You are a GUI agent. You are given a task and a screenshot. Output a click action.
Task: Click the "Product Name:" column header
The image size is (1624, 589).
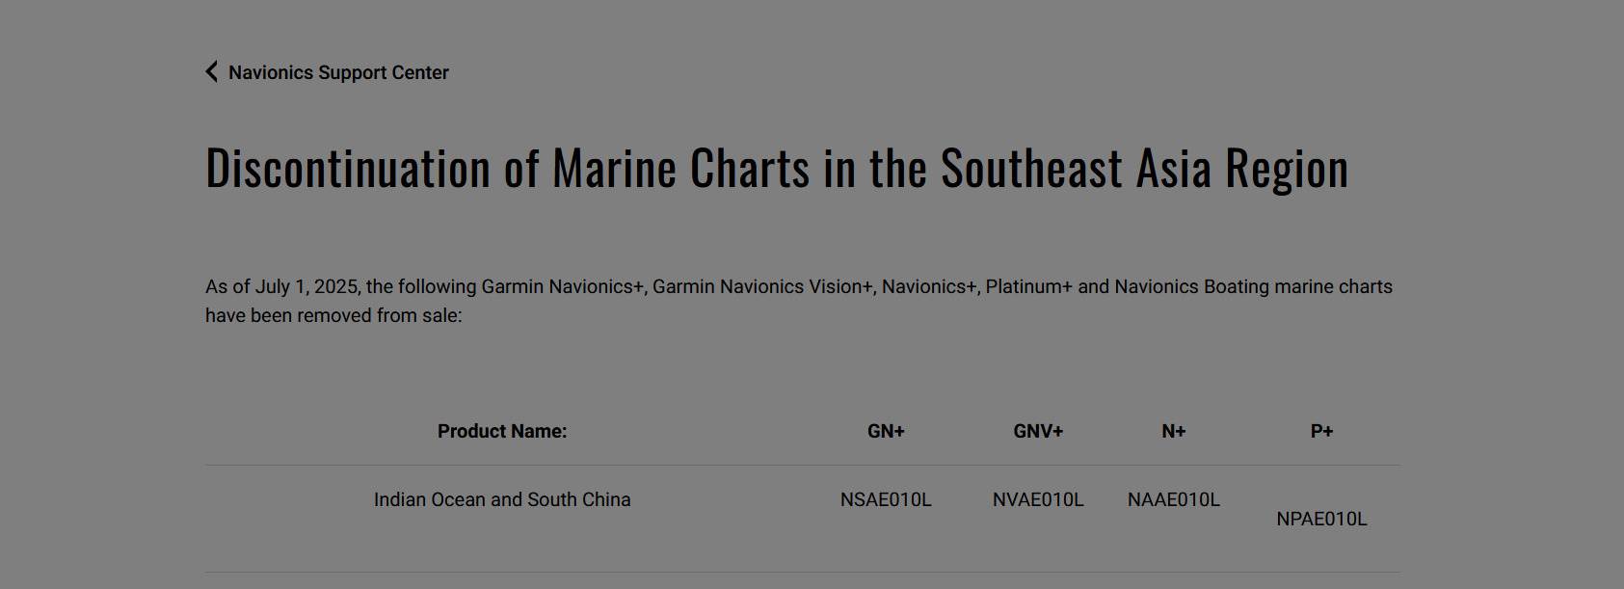coord(502,432)
